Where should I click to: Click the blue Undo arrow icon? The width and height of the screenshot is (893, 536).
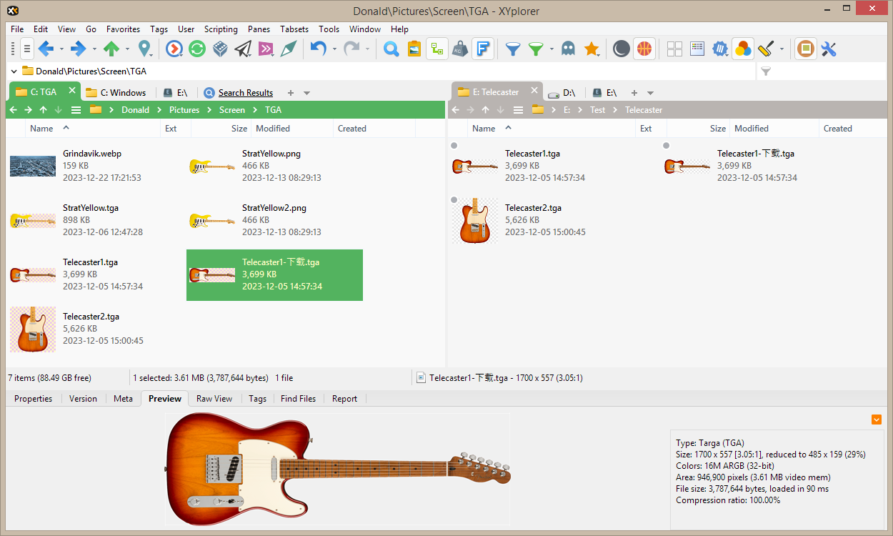point(318,49)
